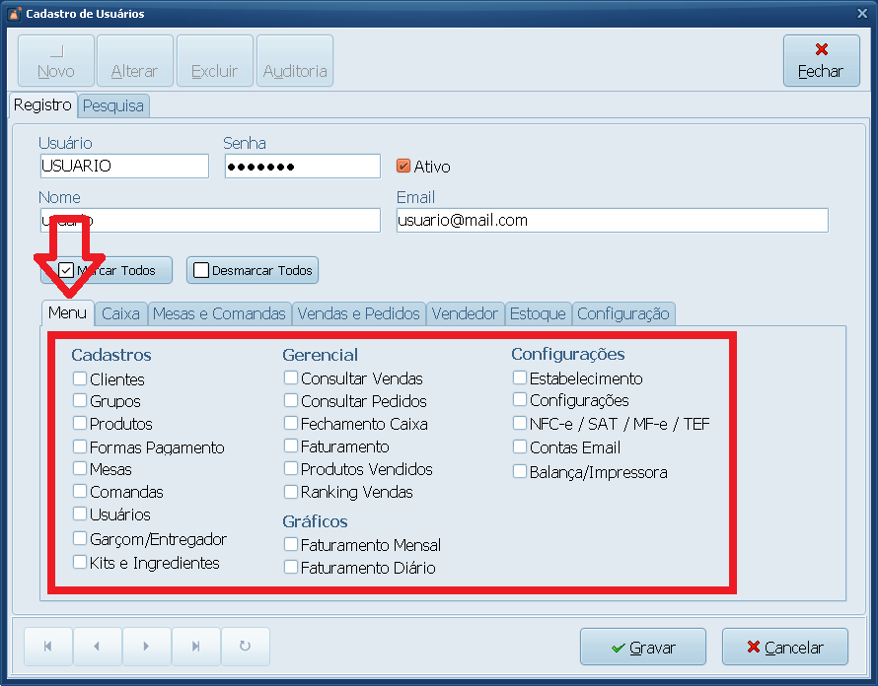Screen dimensions: 878x686
Task: Click into the Email input field
Action: click(x=612, y=220)
